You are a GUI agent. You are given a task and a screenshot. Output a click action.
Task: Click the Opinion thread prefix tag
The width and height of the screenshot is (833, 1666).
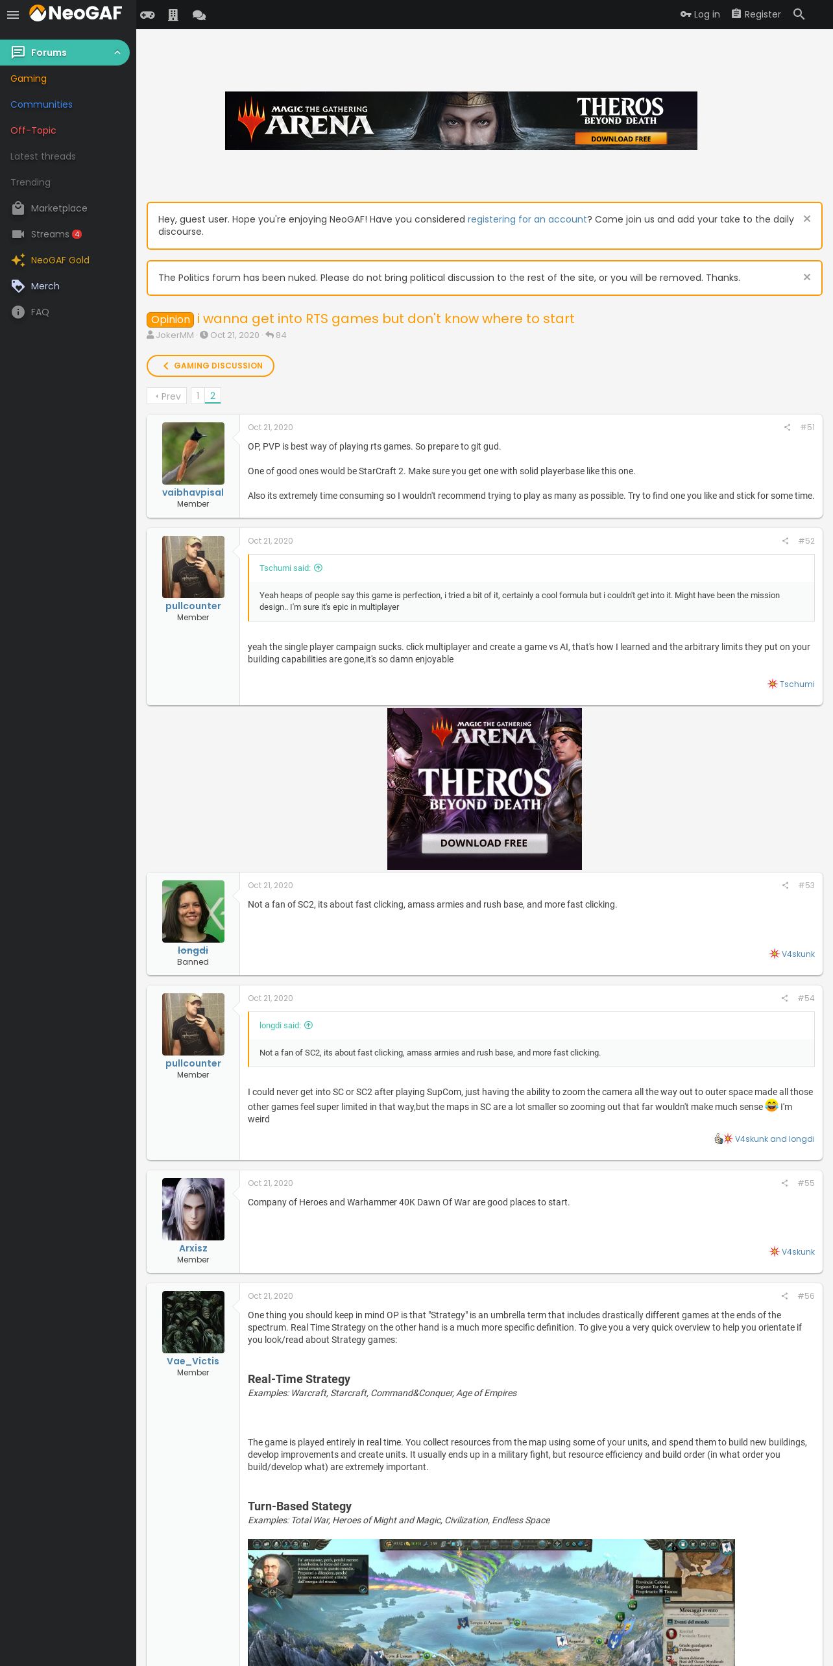(170, 319)
